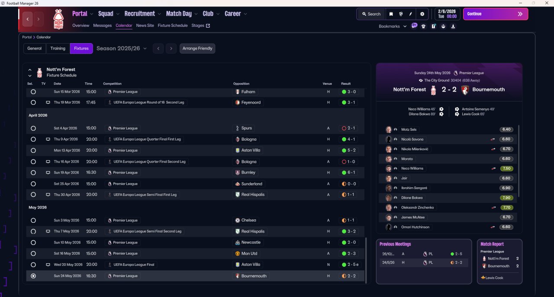554x297 pixels.
Task: Open the world globe icon in toolbar
Action: [x=401, y=14]
